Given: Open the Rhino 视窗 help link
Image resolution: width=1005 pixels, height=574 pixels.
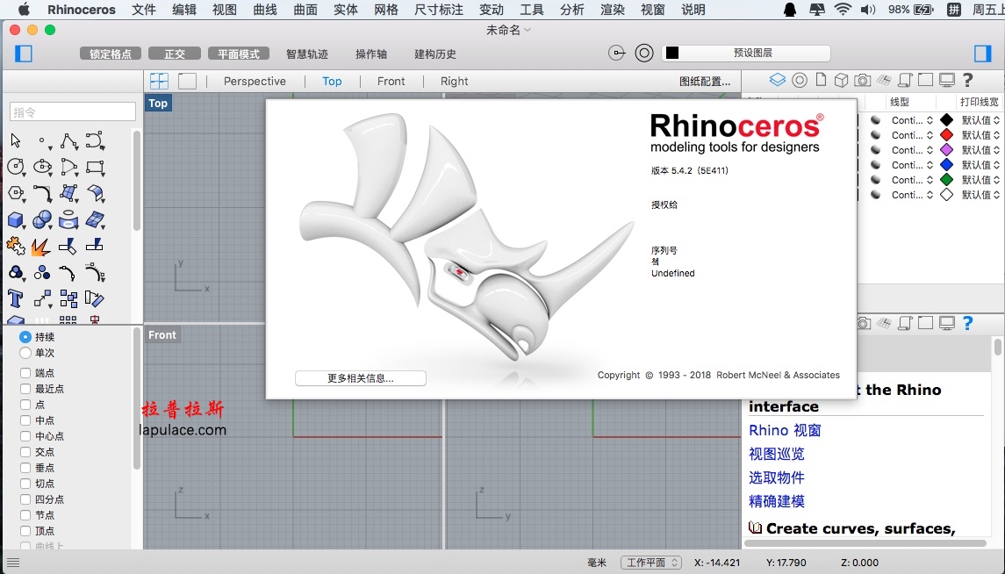Looking at the screenshot, I should (x=785, y=430).
